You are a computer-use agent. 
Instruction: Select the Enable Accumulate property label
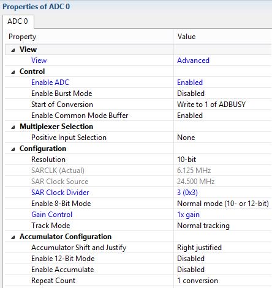point(62,270)
